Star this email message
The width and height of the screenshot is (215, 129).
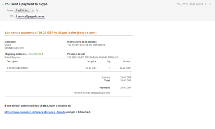coord(210,4)
